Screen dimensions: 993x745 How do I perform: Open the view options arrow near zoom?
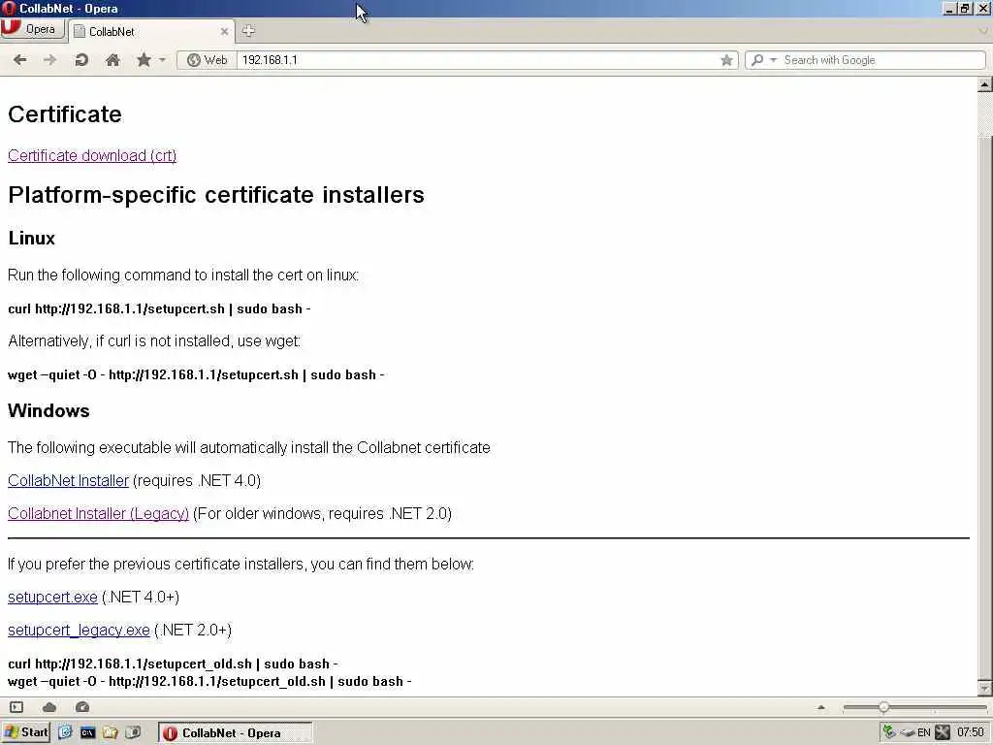(821, 707)
